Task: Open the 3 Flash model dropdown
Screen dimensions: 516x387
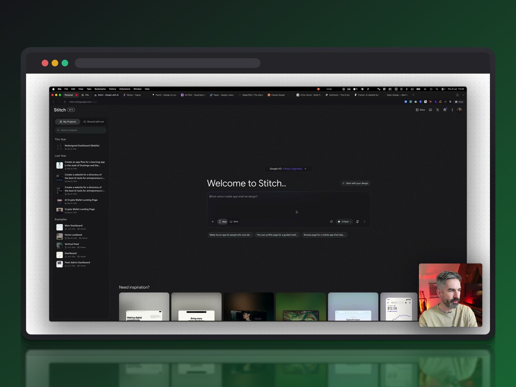Action: click(x=344, y=222)
